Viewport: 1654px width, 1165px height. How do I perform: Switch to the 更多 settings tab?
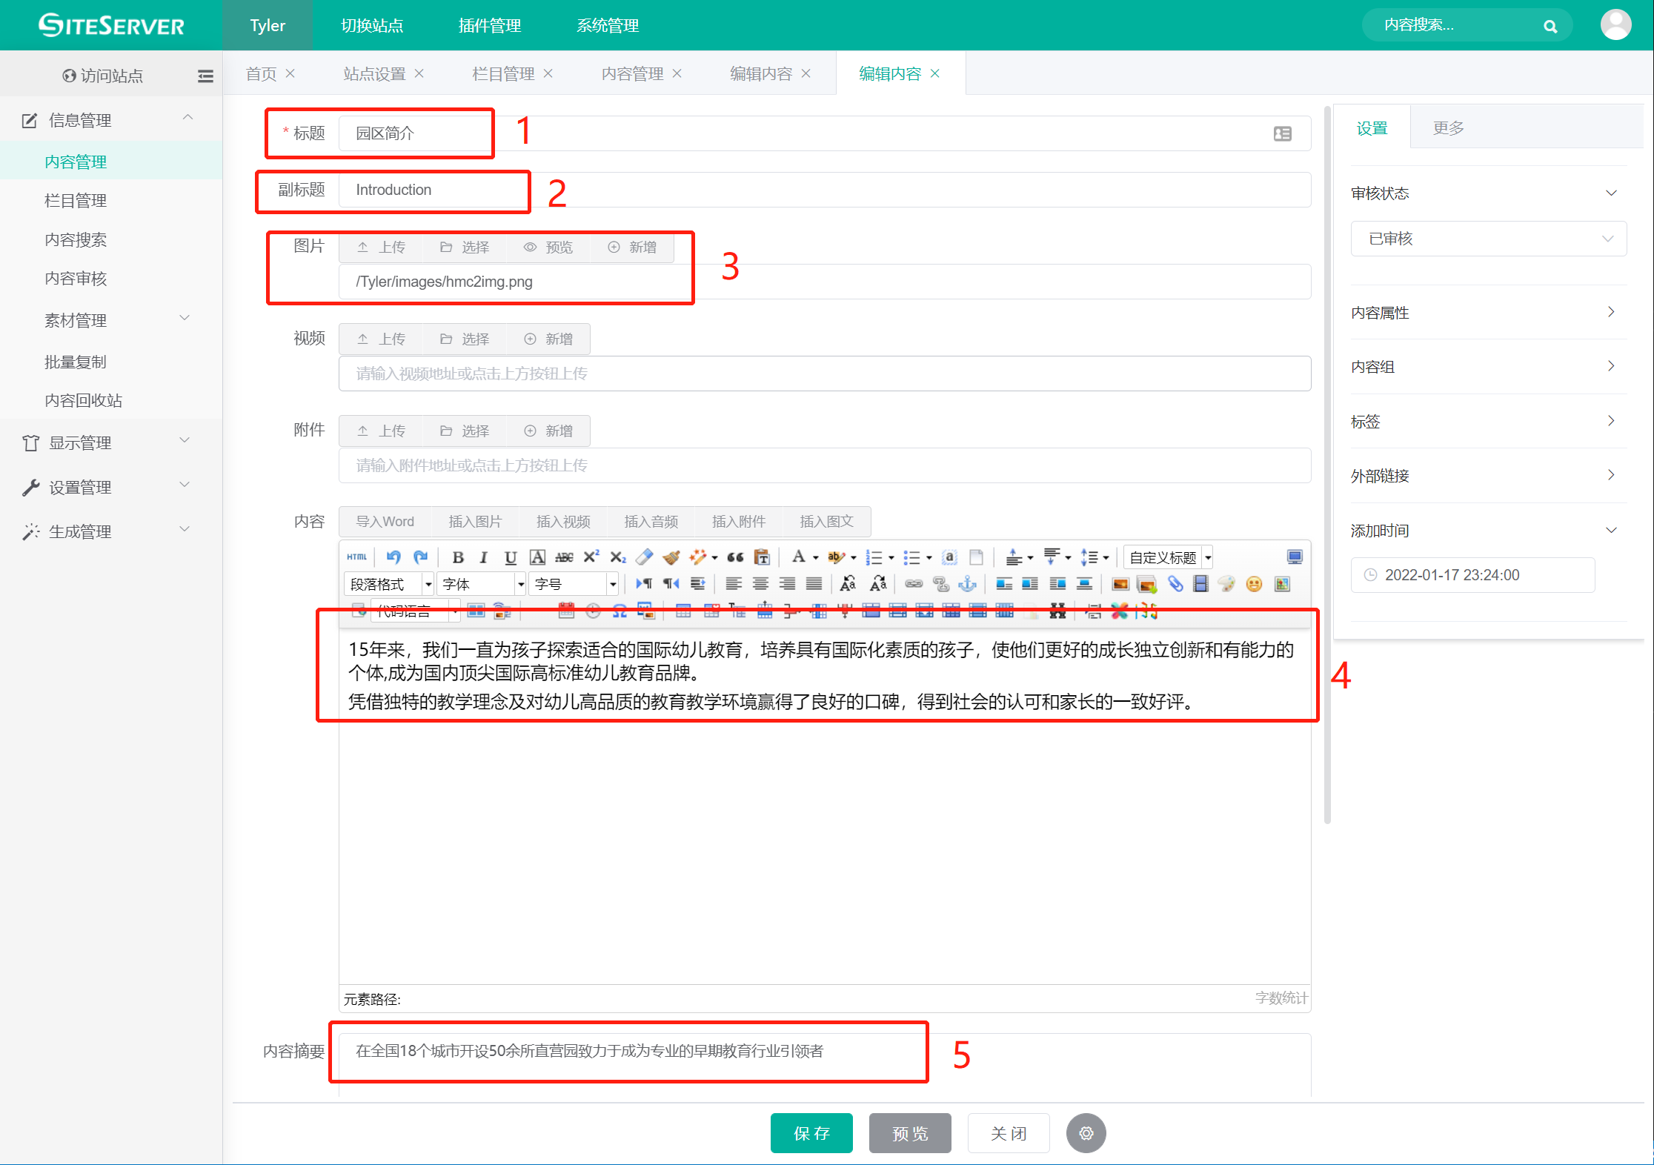[x=1448, y=128]
